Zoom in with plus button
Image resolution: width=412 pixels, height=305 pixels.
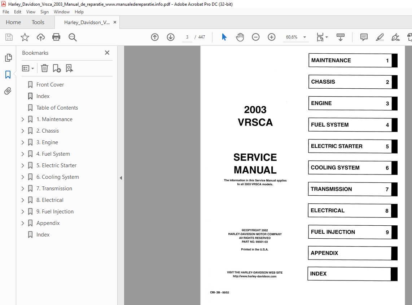click(x=271, y=37)
